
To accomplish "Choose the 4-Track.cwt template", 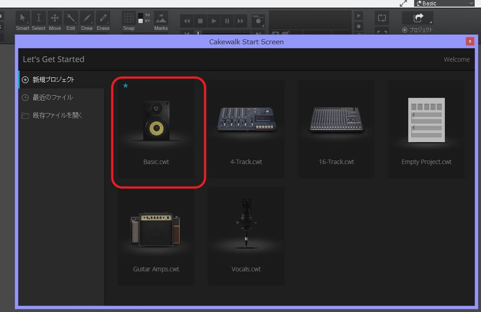I will tap(246, 129).
